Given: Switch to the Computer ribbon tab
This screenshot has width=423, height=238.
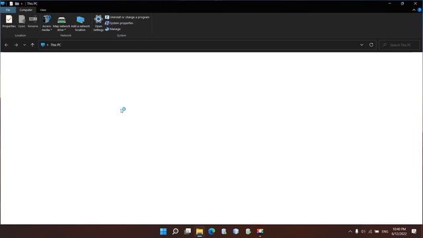Looking at the screenshot, I should [x=26, y=10].
